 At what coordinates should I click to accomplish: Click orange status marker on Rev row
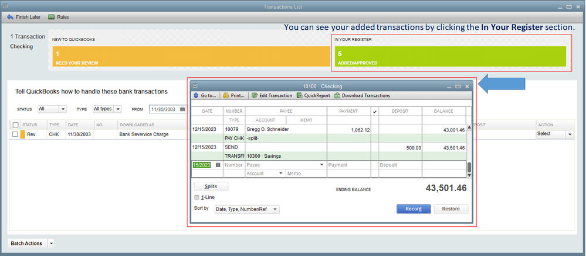[22, 134]
